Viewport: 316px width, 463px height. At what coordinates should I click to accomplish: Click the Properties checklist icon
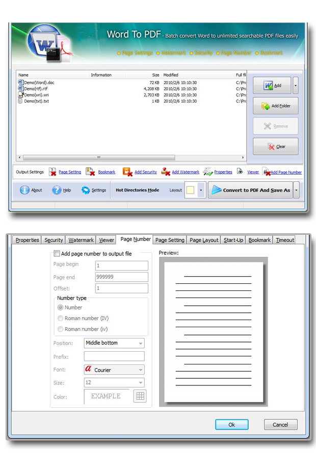click(208, 172)
